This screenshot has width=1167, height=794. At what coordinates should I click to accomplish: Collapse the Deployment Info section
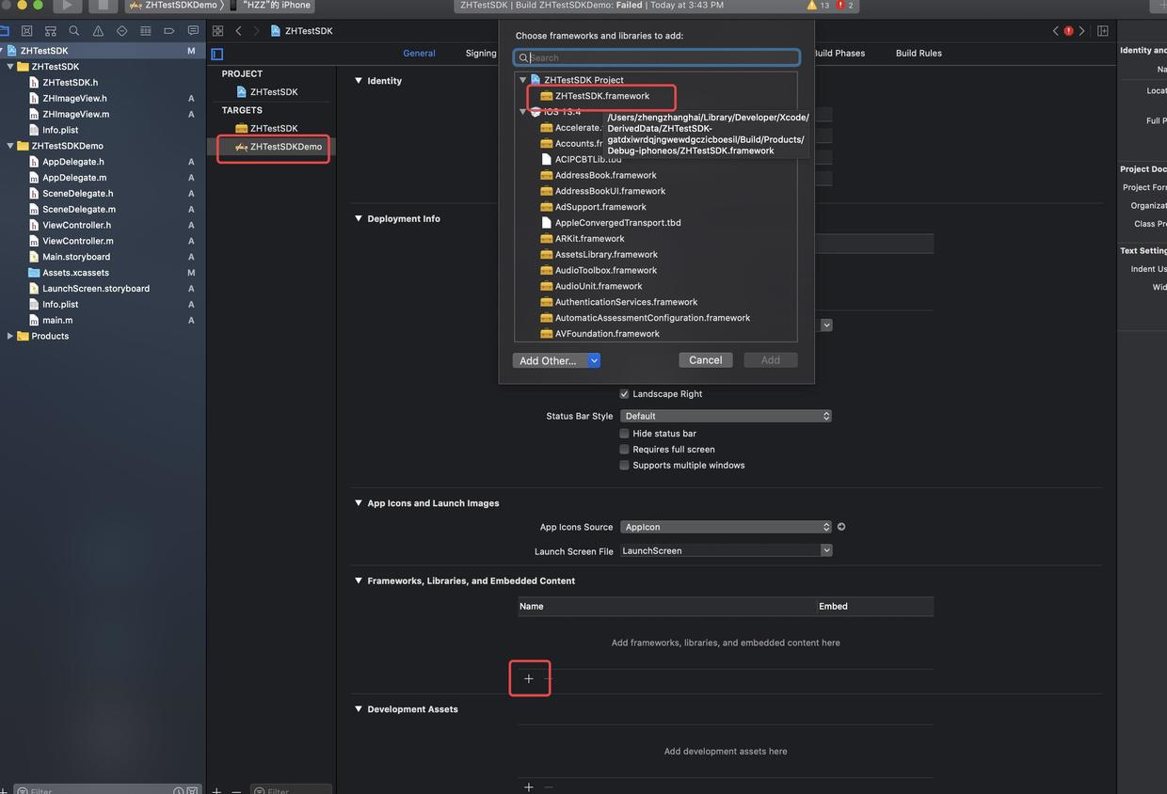[358, 218]
